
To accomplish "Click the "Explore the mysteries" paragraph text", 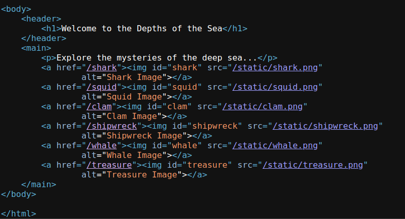I will coord(157,58).
